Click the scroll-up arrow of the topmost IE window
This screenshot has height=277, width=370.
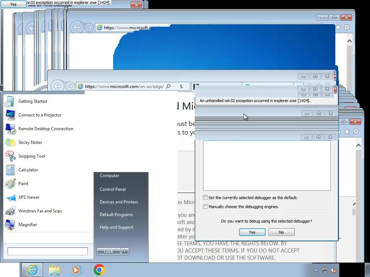(x=349, y=41)
